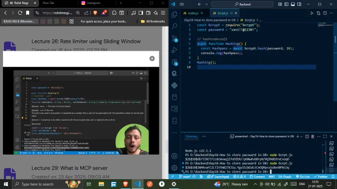Reload the page in Brave
Image resolution: width=337 pixels, height=189 pixels.
tap(20, 13)
